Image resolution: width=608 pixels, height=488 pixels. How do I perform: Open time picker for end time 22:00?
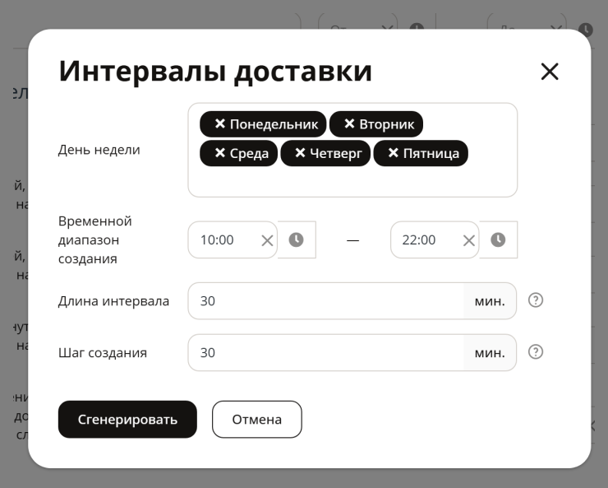tap(498, 239)
